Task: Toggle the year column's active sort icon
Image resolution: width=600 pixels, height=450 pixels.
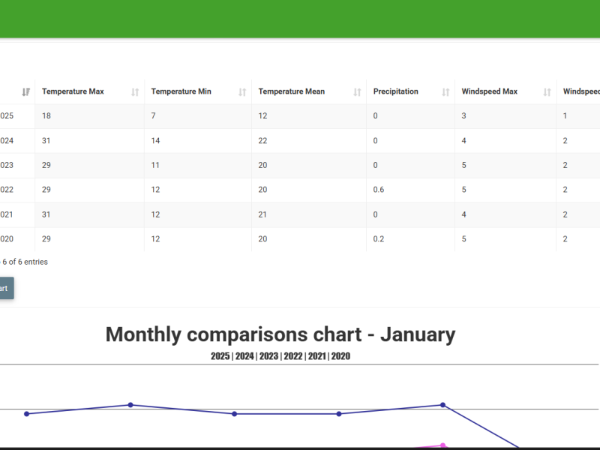Action: (x=25, y=92)
